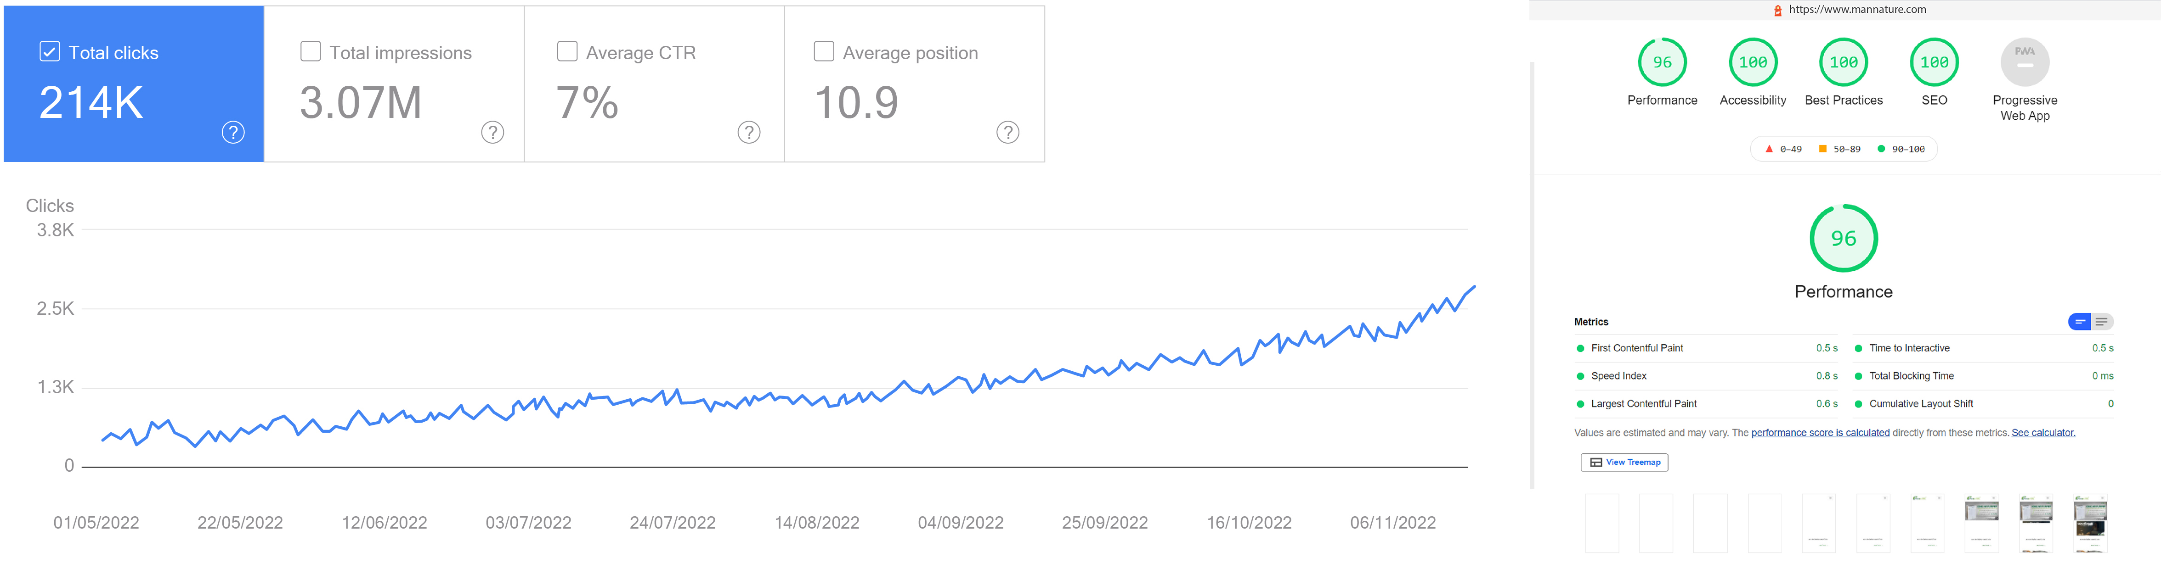Screen dimensions: 2161x569
Task: Open the 'See calculator.' link
Action: pos(2043,433)
